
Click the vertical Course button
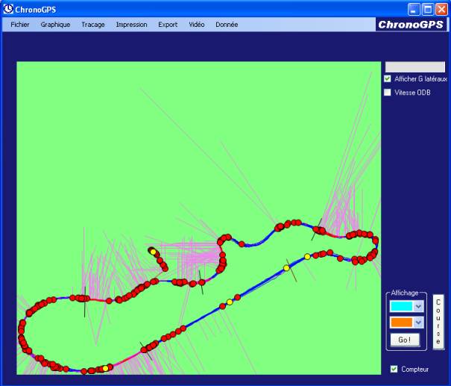click(x=438, y=322)
